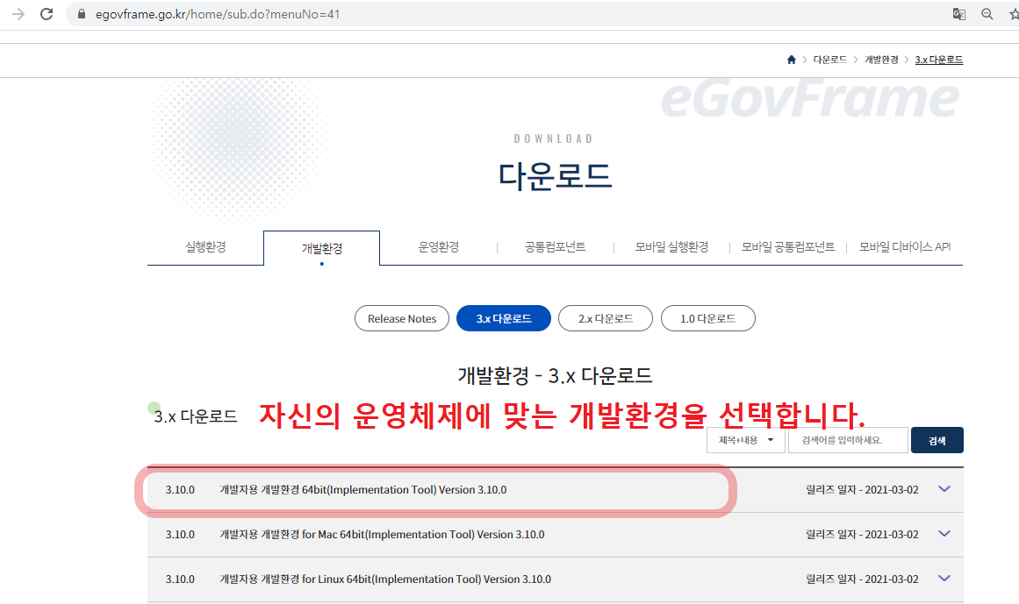Expand the 64bit Version 3.10.0 row chevron

pos(944,489)
